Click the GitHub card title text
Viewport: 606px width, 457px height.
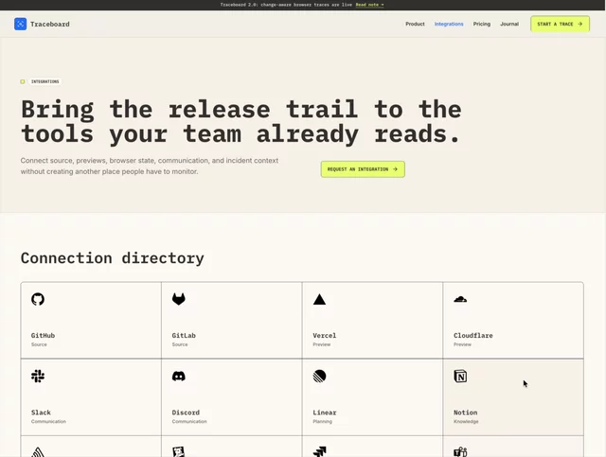click(43, 335)
